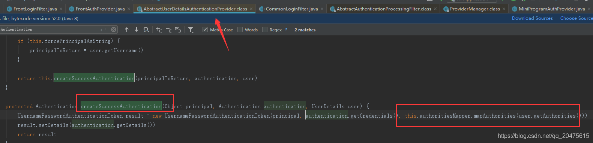Image resolution: width=593 pixels, height=143 pixels.
Task: Switch to FrontLoginFilter.java tab
Action: point(35,9)
